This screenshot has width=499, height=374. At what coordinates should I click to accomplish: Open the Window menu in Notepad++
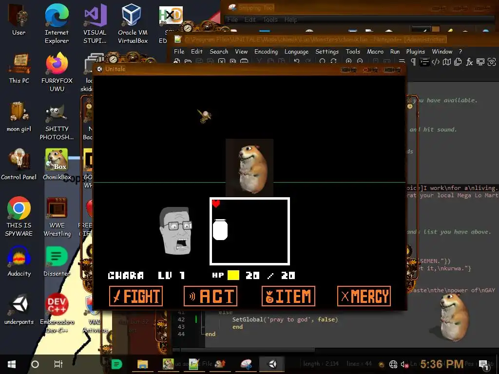[x=441, y=51]
